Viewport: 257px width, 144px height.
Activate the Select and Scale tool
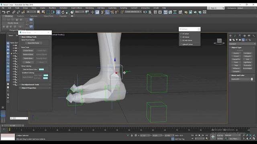(x=67, y=12)
